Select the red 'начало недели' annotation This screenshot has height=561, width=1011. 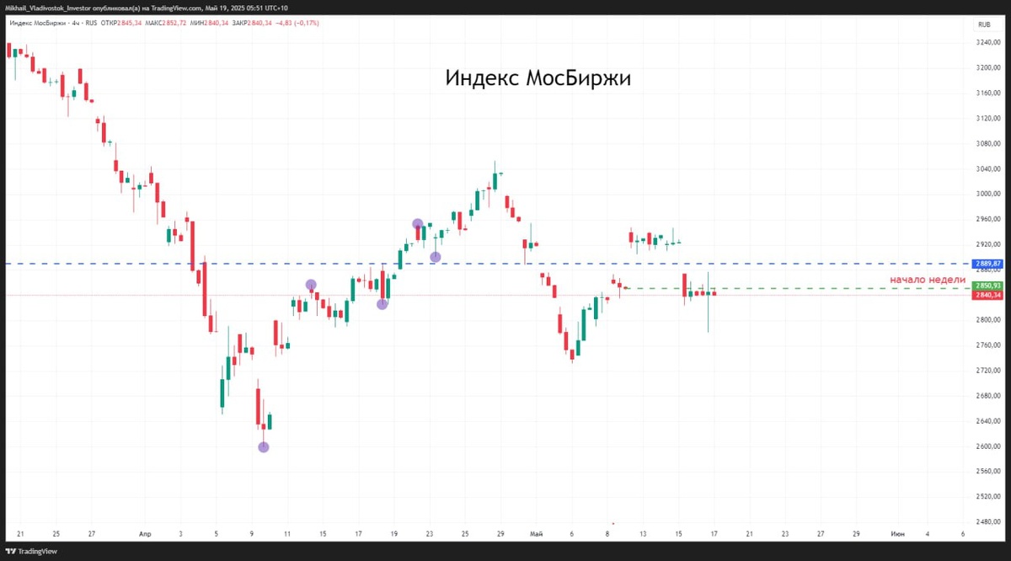point(928,279)
